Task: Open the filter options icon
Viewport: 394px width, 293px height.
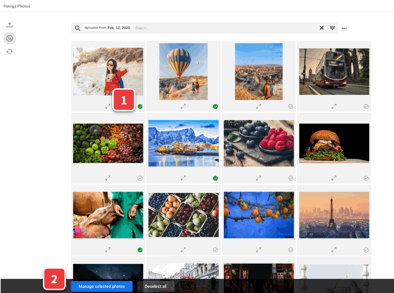Action: (x=332, y=28)
